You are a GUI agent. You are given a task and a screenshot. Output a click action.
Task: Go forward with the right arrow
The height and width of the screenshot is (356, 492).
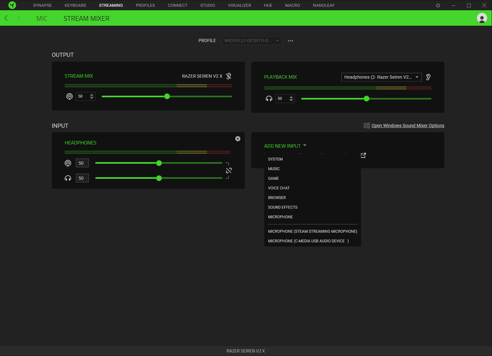[x=18, y=18]
